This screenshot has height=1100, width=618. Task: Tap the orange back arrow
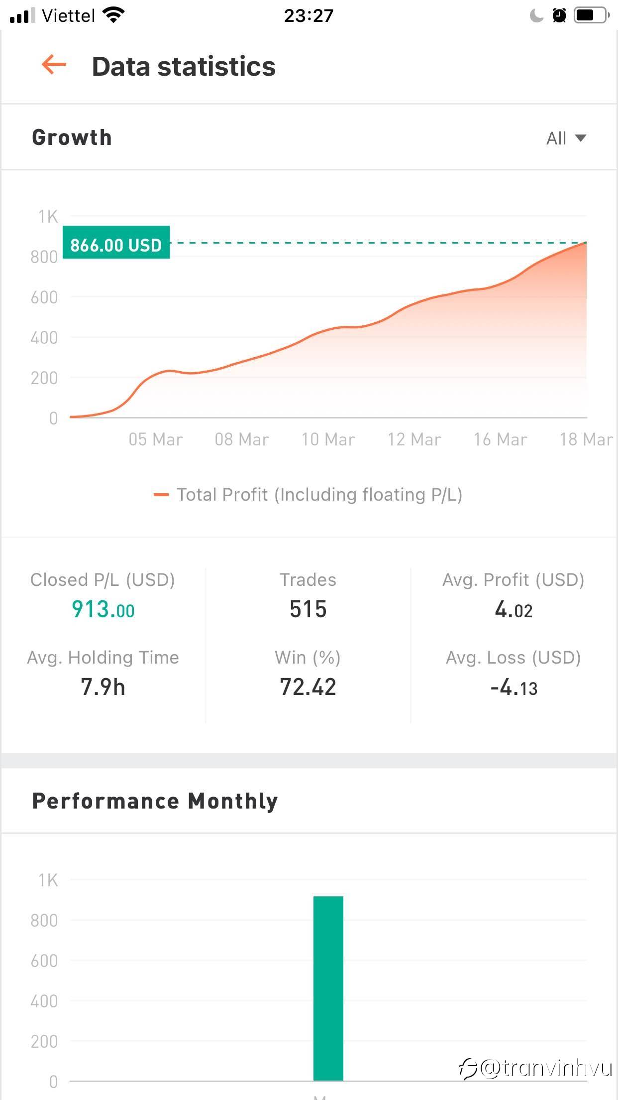point(54,65)
